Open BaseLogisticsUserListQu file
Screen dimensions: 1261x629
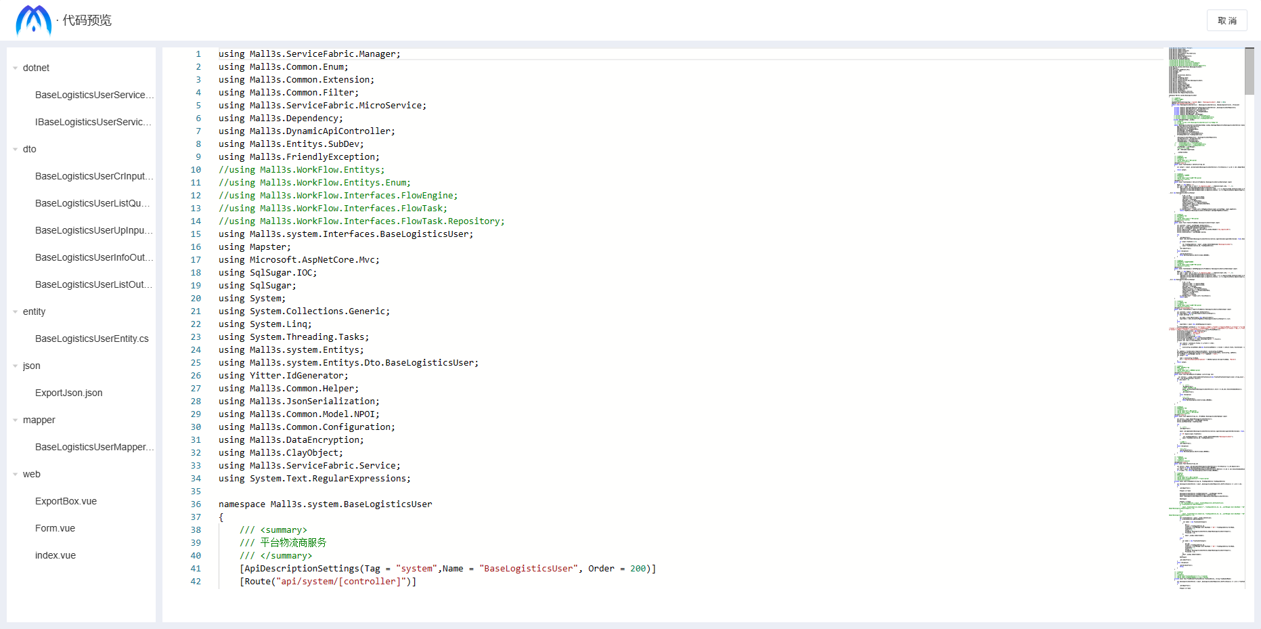pyautogui.click(x=93, y=203)
